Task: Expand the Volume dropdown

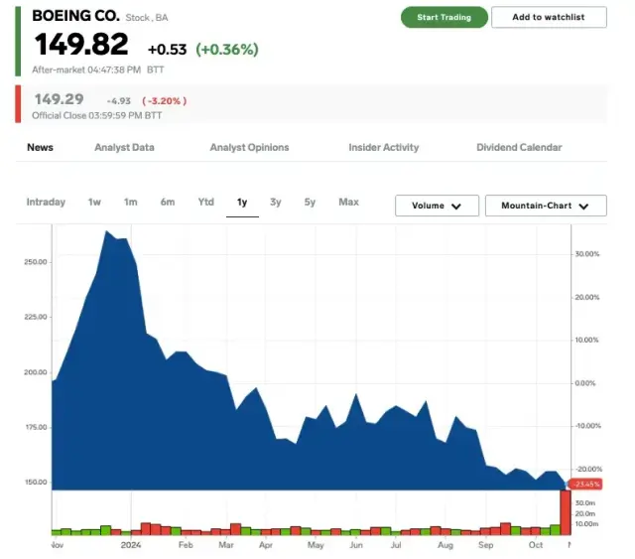Action: (437, 206)
